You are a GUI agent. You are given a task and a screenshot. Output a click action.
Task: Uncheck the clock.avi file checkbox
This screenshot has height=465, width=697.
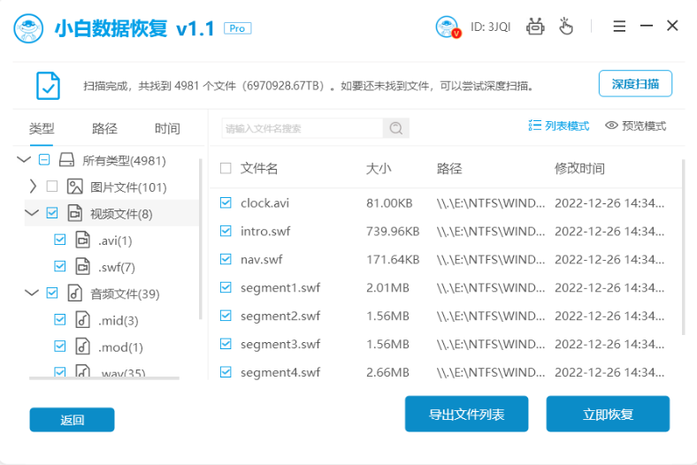[x=226, y=203]
